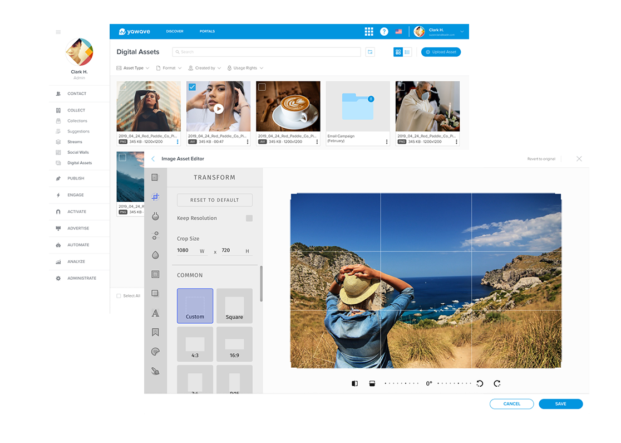Switch to grid view of assets
Viewport: 621px width, 443px height.
pyautogui.click(x=398, y=52)
